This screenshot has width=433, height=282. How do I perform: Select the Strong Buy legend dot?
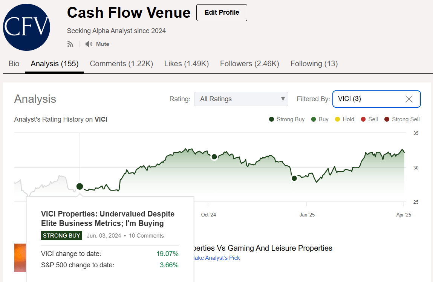[271, 119]
